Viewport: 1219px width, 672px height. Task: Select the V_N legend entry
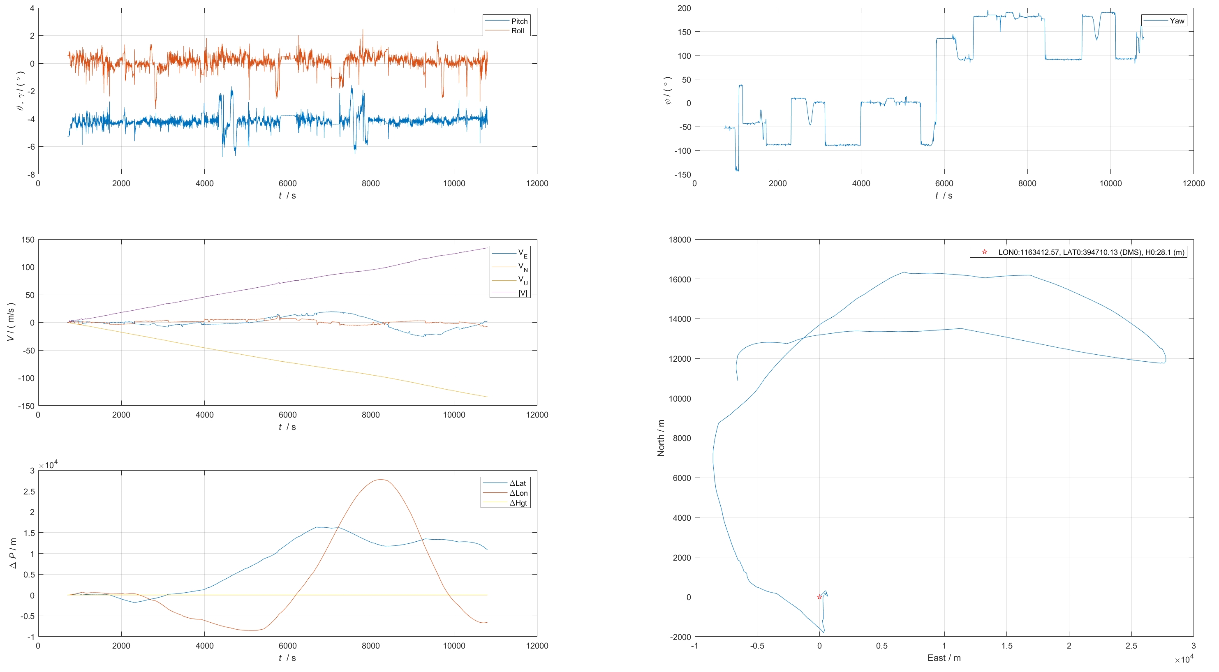tap(510, 267)
